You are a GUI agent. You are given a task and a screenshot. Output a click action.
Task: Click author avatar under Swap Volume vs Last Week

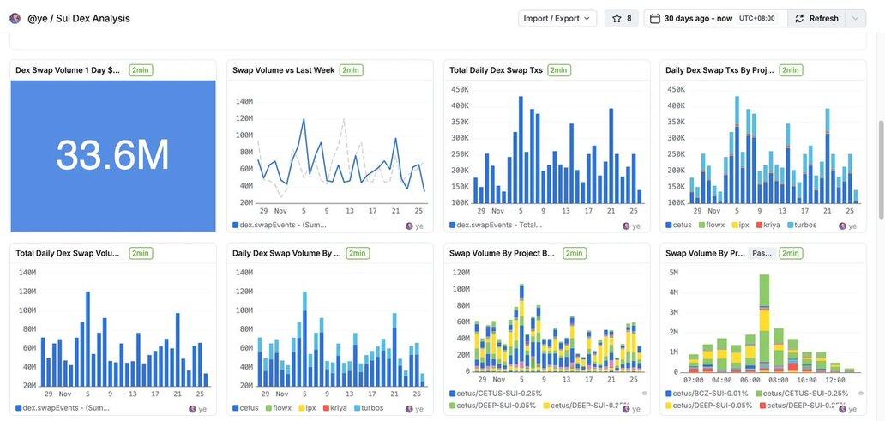coord(410,226)
